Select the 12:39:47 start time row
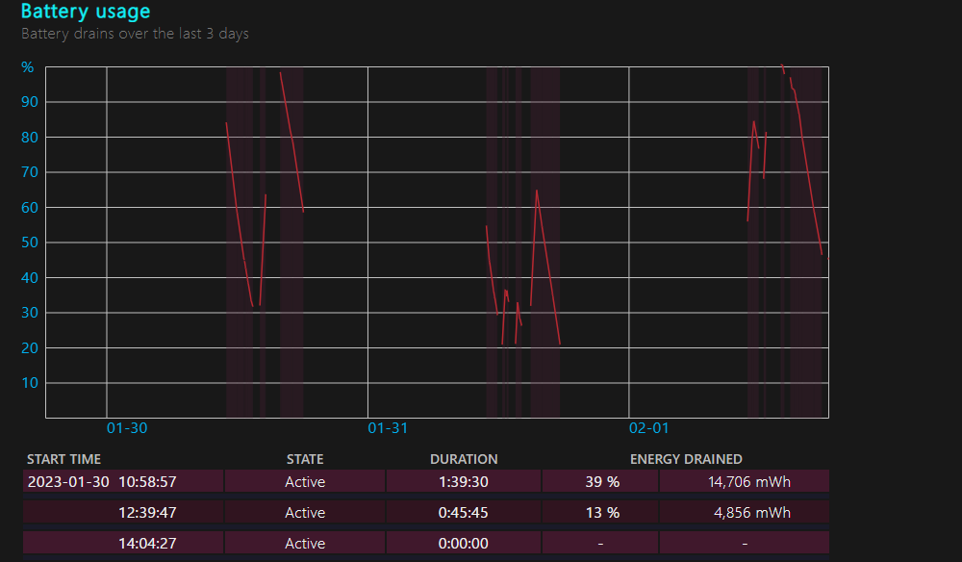The width and height of the screenshot is (962, 562). [x=426, y=512]
